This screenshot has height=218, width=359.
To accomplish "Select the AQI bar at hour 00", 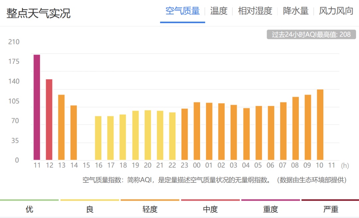I will click(197, 131).
